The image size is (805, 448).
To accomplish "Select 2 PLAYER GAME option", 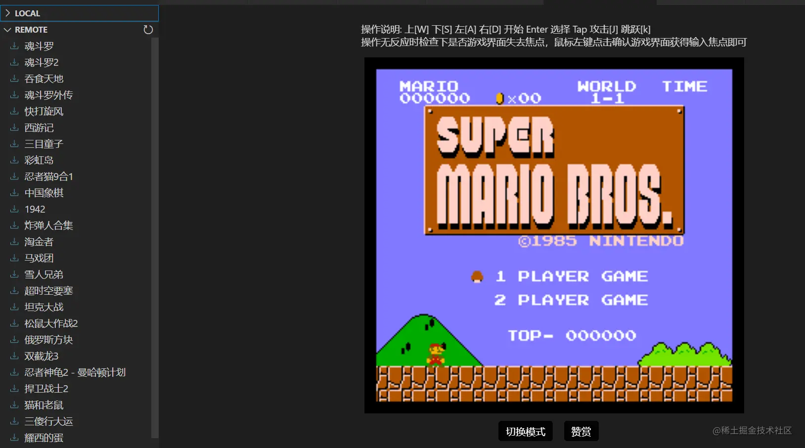I will pyautogui.click(x=571, y=300).
